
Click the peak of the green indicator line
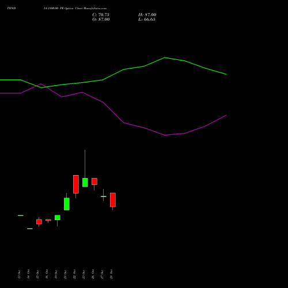165,58
